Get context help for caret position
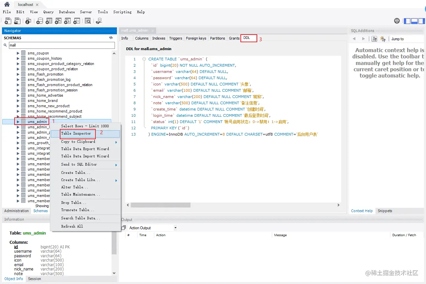The height and width of the screenshot is (284, 426). click(374, 39)
